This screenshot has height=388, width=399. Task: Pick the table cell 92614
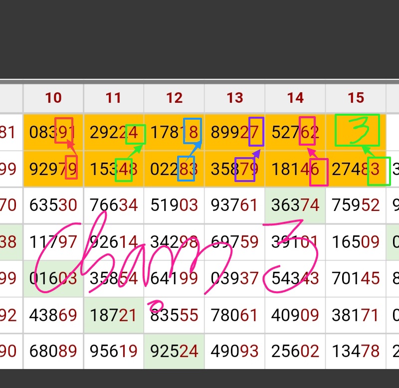[x=114, y=242]
